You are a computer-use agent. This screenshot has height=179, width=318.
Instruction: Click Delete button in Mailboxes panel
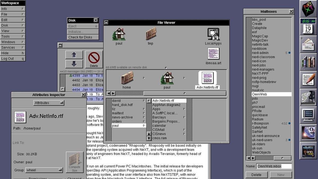256,175
